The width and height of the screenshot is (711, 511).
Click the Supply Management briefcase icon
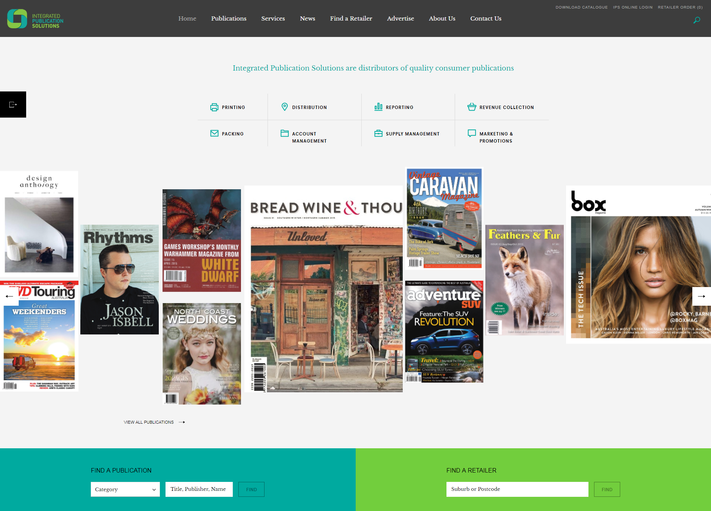[x=378, y=133]
